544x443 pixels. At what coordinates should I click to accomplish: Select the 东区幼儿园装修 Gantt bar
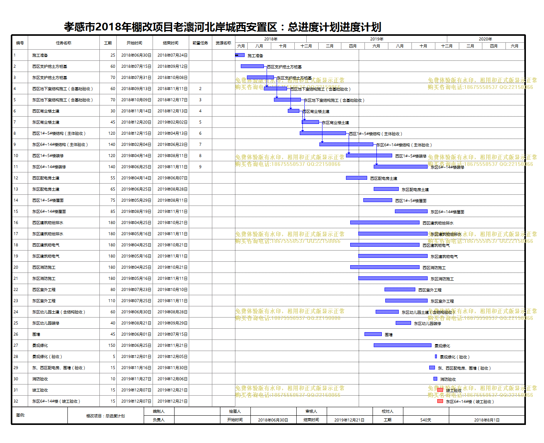tap(403, 323)
